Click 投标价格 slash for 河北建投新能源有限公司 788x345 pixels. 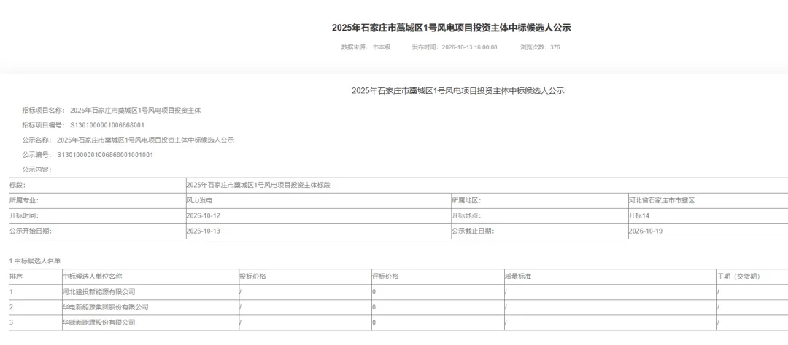(x=305, y=292)
